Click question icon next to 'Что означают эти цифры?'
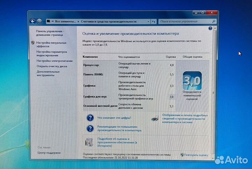The image size is (252, 169). pos(90,118)
